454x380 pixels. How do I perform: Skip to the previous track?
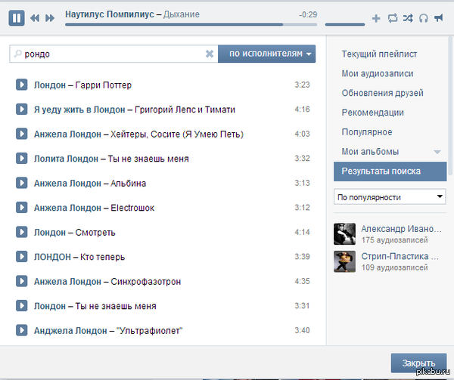[x=35, y=17]
